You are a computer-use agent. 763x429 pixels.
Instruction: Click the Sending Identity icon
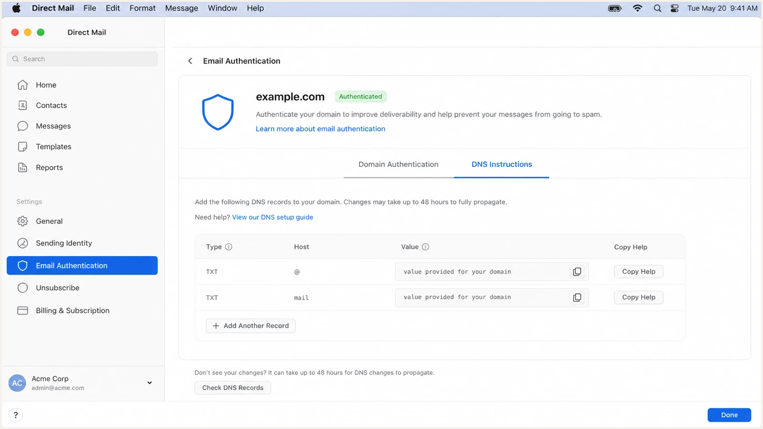pyautogui.click(x=22, y=243)
